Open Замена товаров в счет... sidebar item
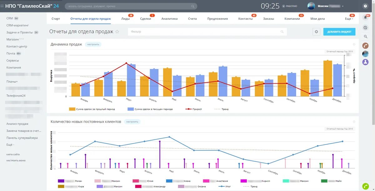This screenshot has height=191, width=375. (24, 131)
